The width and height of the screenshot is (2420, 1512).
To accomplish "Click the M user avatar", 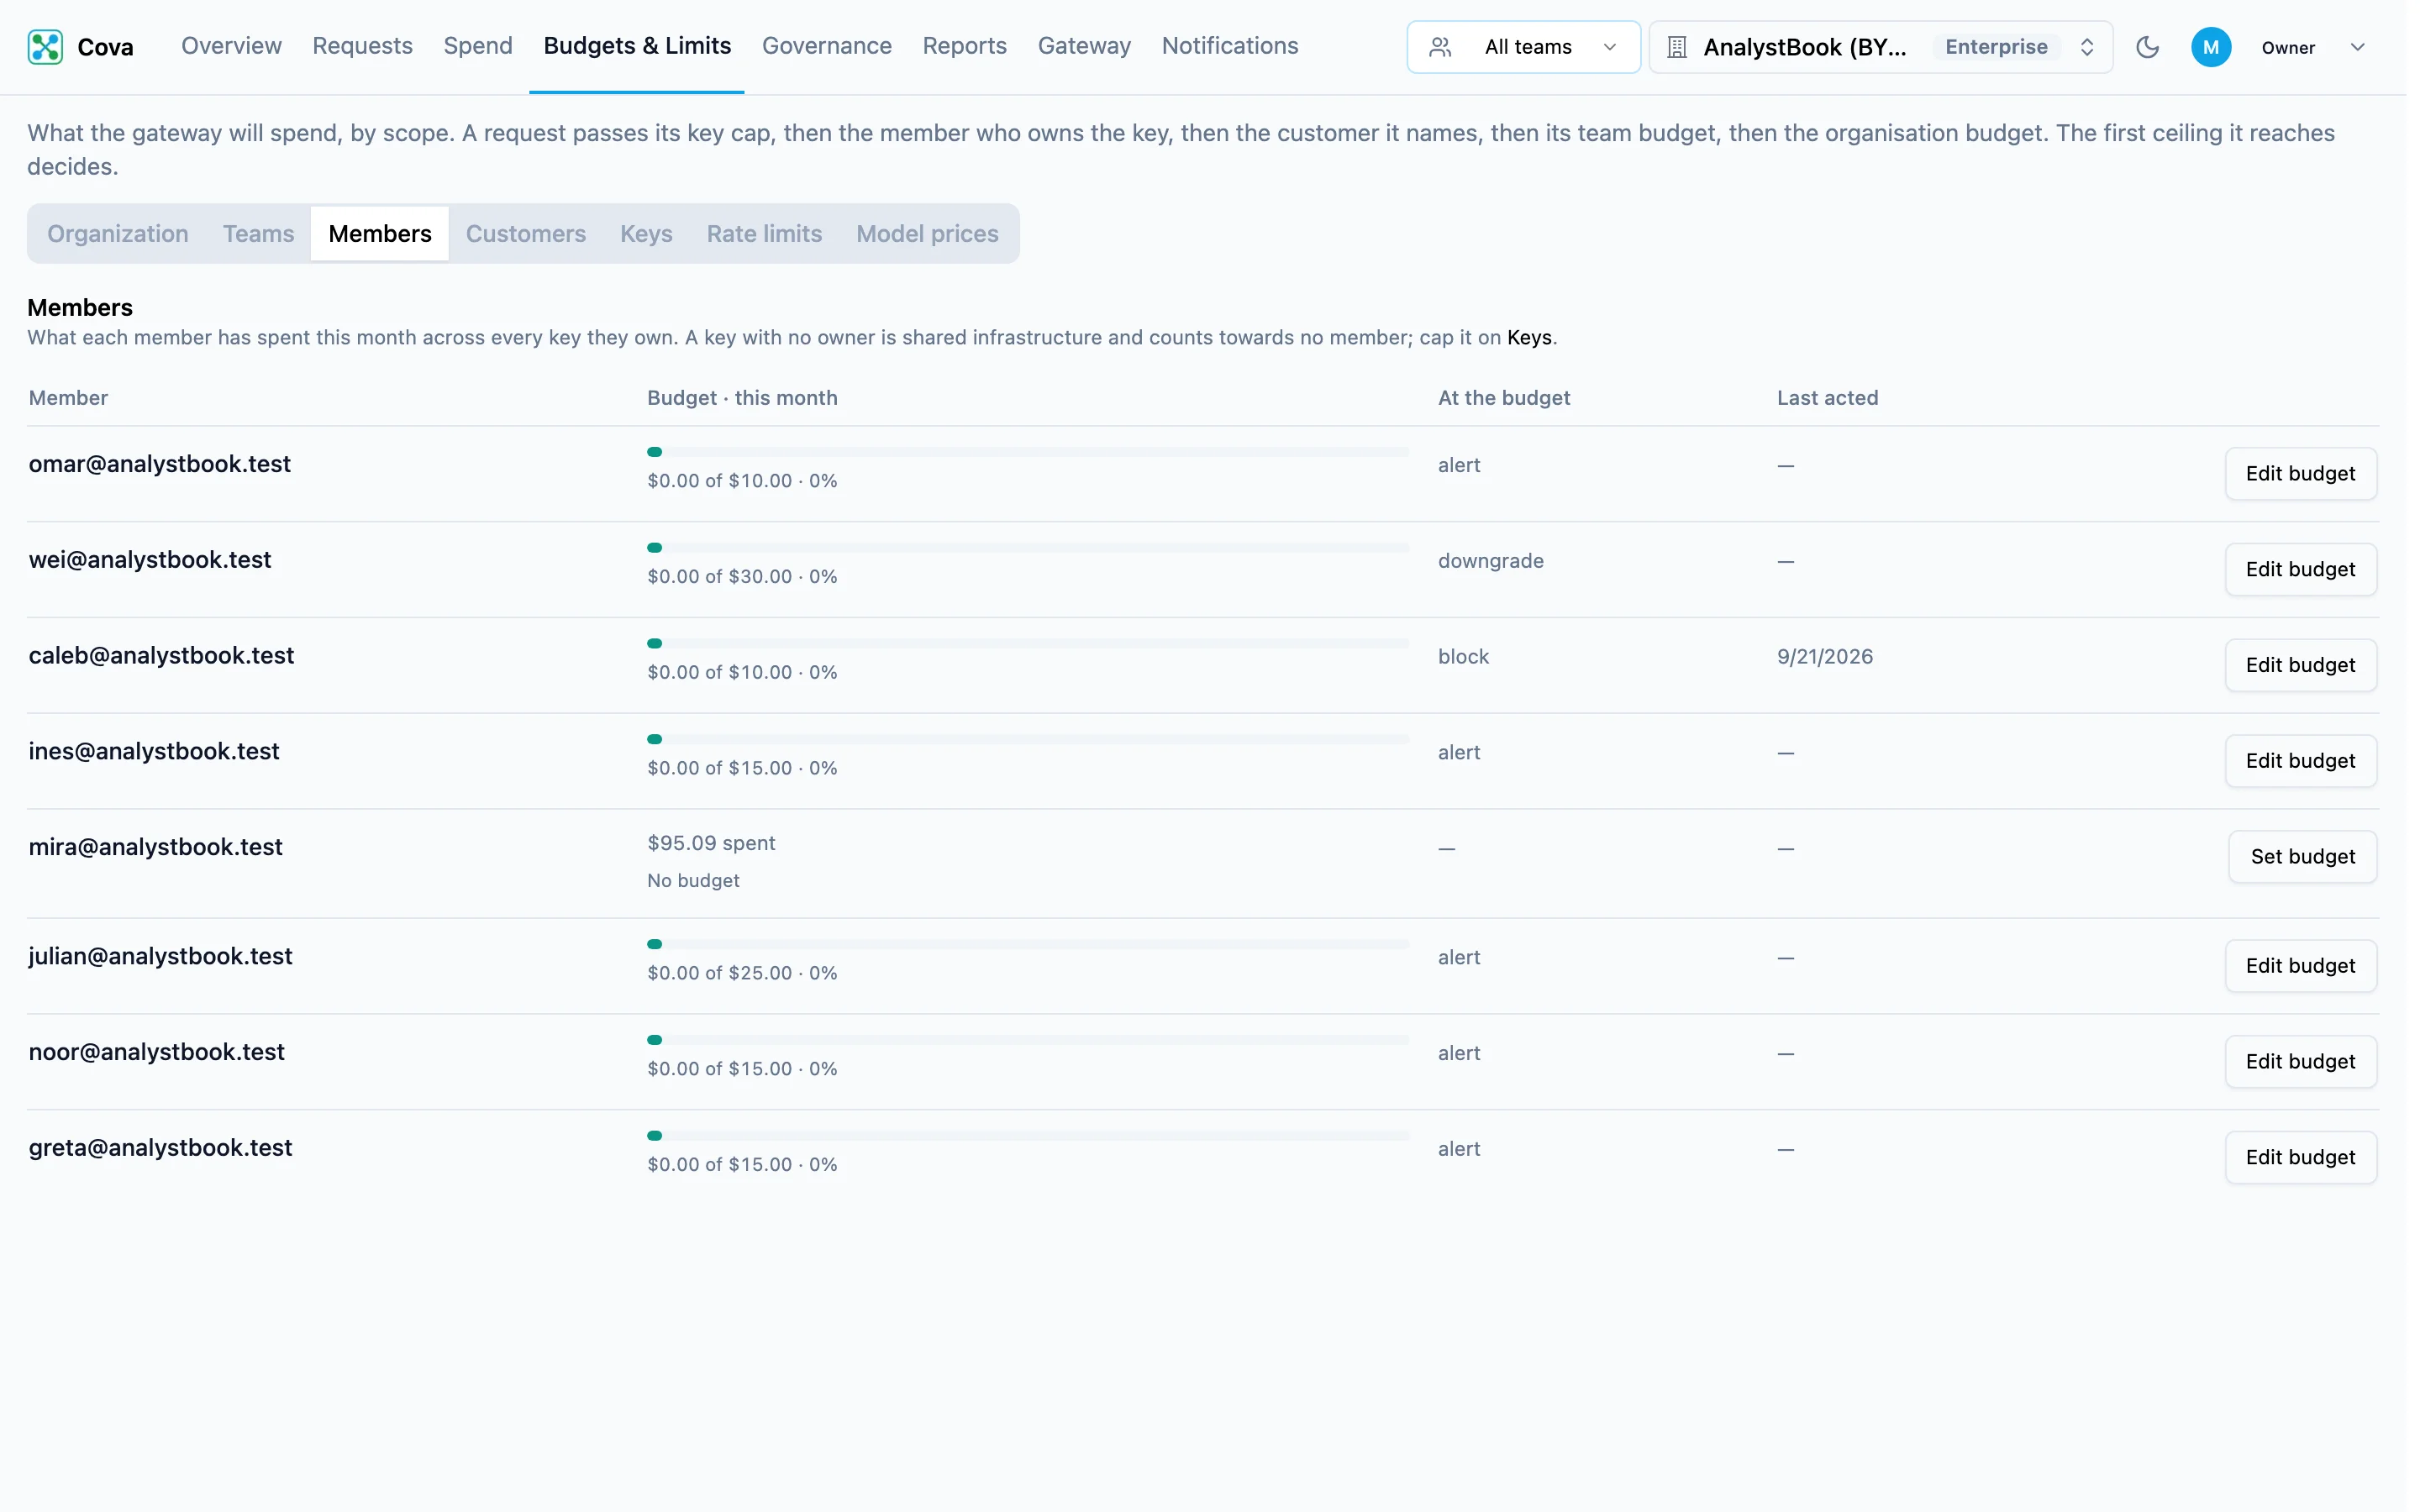I will (2210, 47).
